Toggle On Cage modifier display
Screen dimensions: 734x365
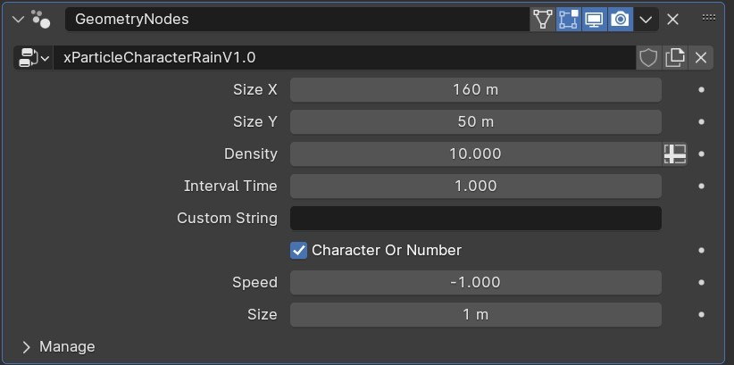pyautogui.click(x=542, y=19)
